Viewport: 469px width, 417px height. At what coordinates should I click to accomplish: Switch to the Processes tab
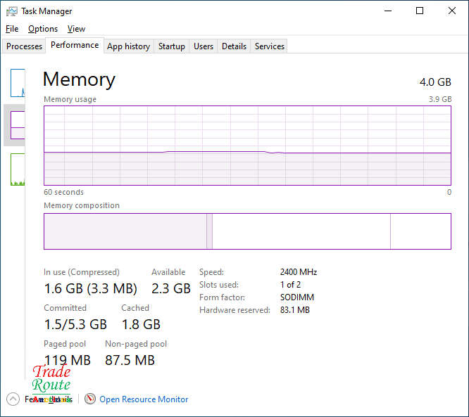(25, 46)
